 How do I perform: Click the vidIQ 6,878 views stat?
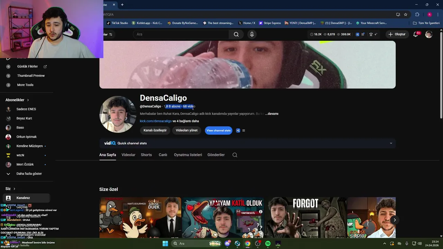pyautogui.click(x=329, y=34)
